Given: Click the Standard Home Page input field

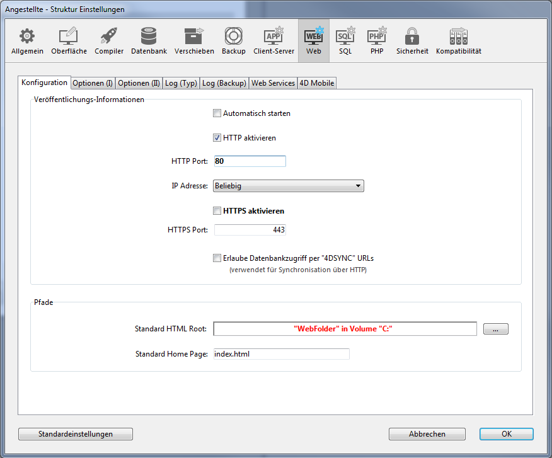Looking at the screenshot, I should [x=281, y=354].
